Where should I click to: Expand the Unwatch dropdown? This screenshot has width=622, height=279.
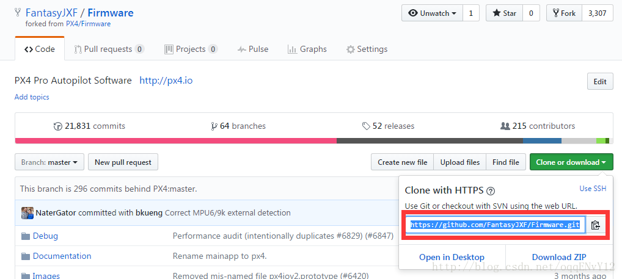point(432,13)
